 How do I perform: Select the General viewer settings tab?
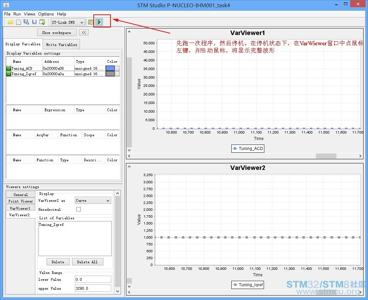(x=21, y=195)
